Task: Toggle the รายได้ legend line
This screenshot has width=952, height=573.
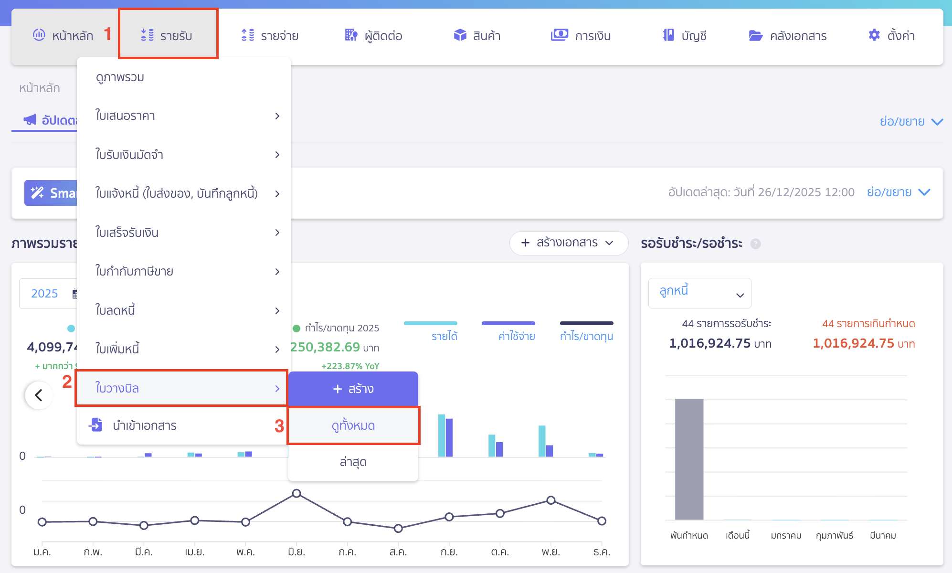Action: click(431, 324)
